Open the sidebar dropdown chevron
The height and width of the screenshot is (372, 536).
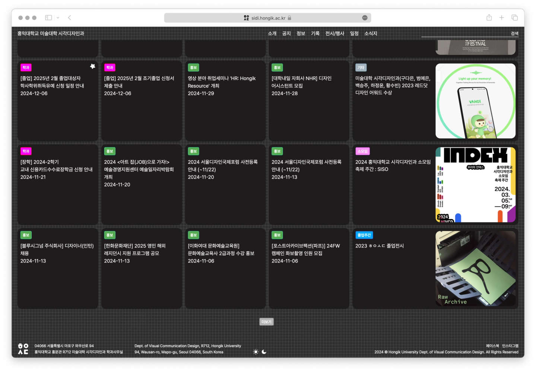[58, 17]
